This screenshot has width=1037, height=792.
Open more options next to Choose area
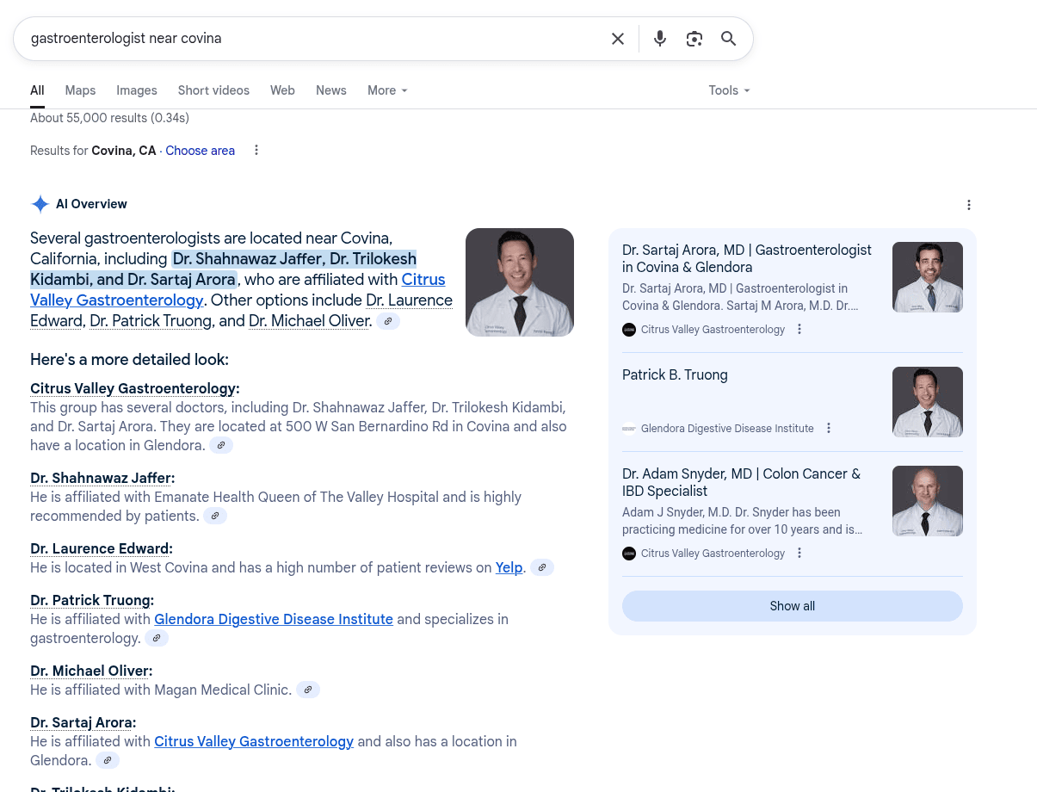click(256, 151)
